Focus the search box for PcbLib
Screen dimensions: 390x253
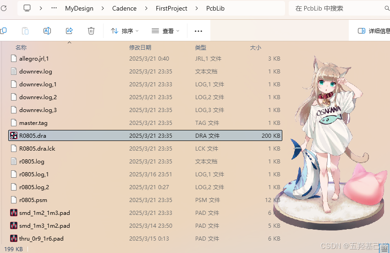pos(339,8)
